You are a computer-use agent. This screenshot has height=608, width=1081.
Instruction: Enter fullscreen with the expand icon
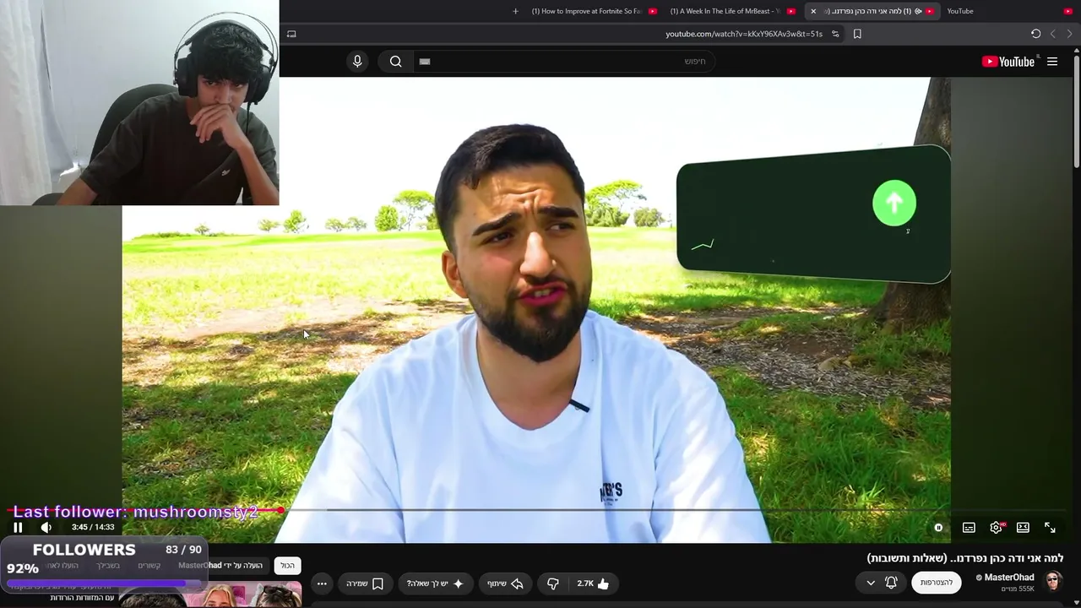point(1050,527)
